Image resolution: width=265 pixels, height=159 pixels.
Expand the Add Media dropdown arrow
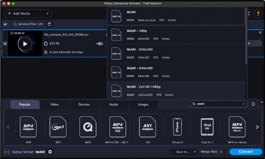[48, 13]
